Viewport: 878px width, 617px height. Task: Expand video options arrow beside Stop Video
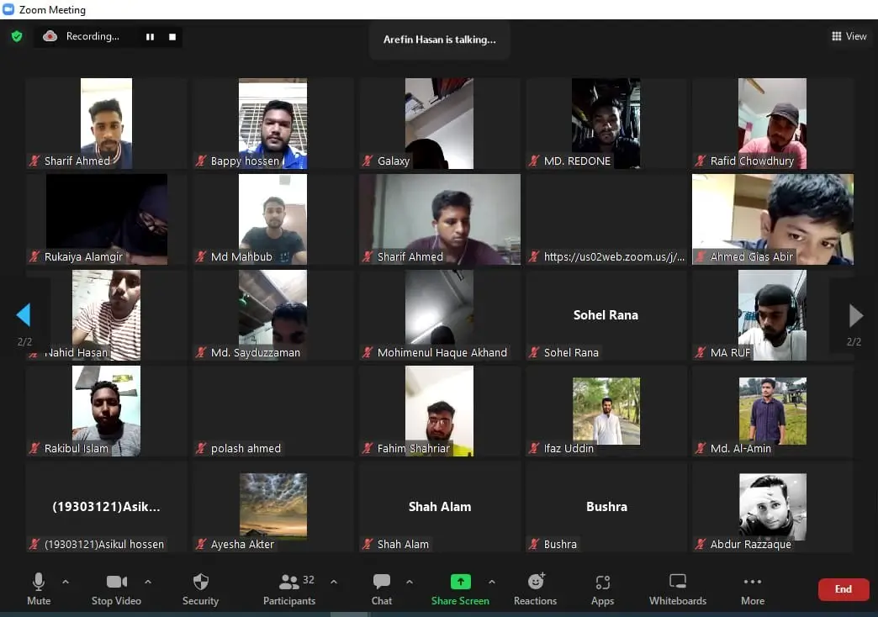tap(148, 582)
